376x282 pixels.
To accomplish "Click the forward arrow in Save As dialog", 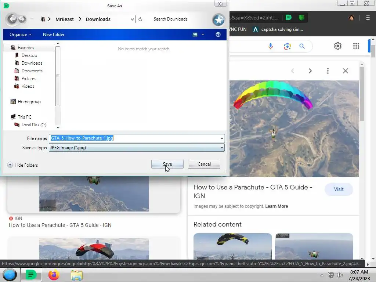I will (22, 19).
